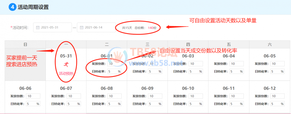
Task: Click 日转化率 input for 06-09
Action: [155, 104]
